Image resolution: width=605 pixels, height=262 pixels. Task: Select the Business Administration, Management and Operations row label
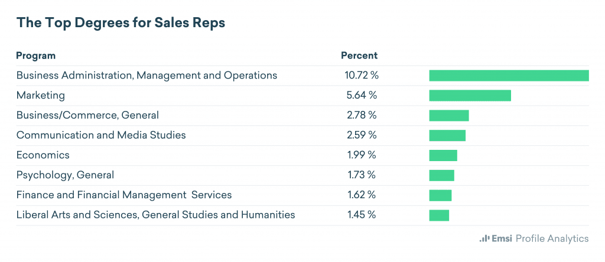147,76
